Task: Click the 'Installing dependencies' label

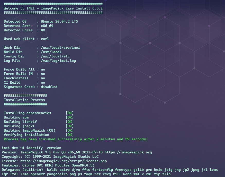Action: tap(28, 113)
